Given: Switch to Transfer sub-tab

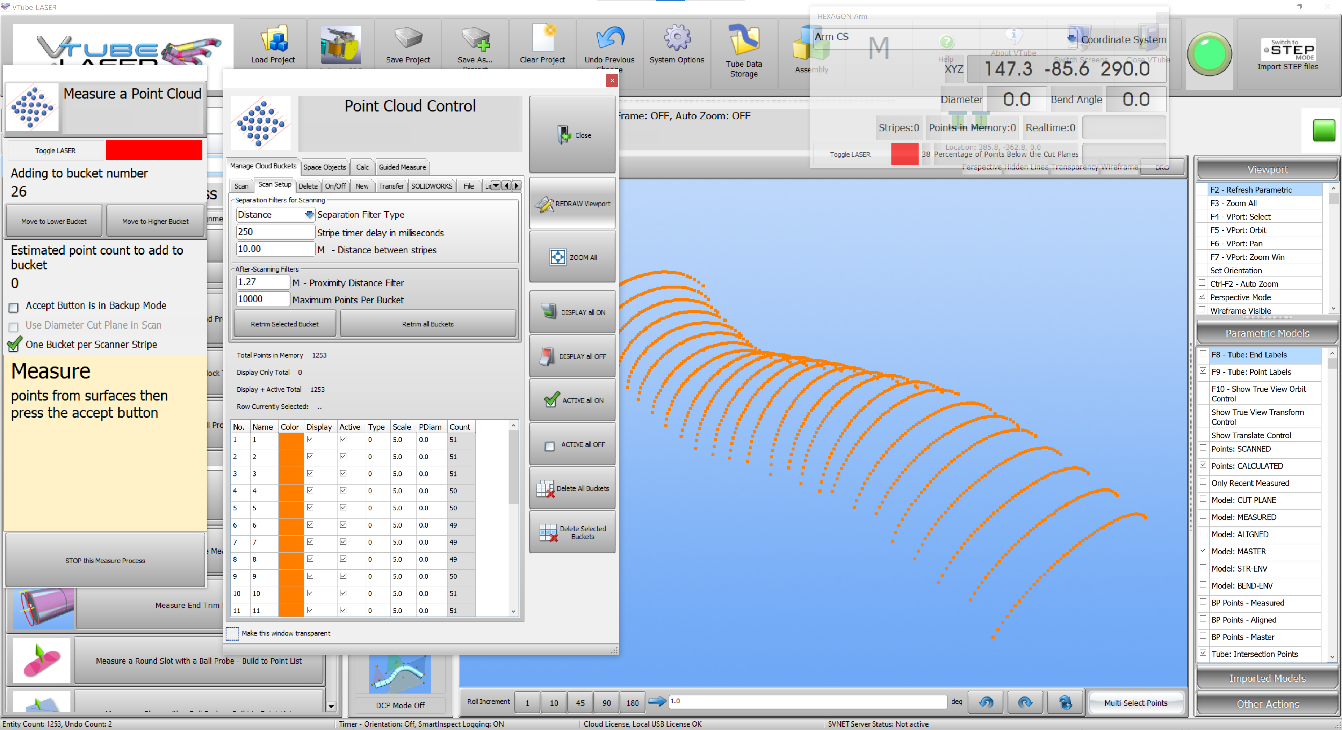Looking at the screenshot, I should [x=391, y=186].
